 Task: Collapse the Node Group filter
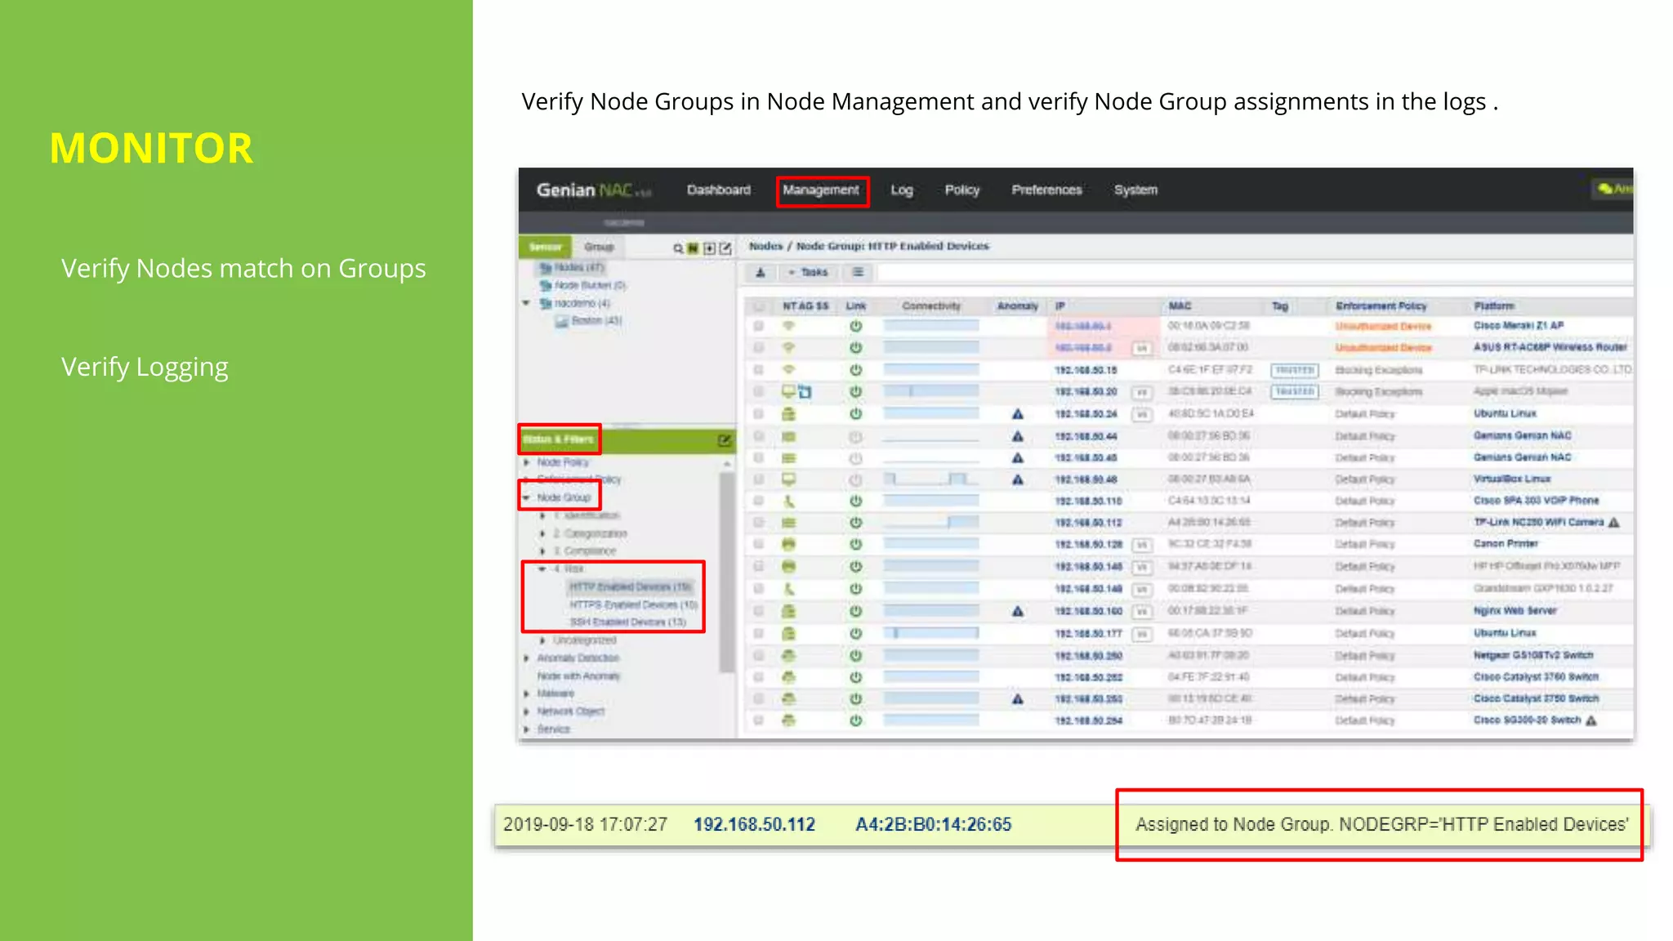coord(527,497)
